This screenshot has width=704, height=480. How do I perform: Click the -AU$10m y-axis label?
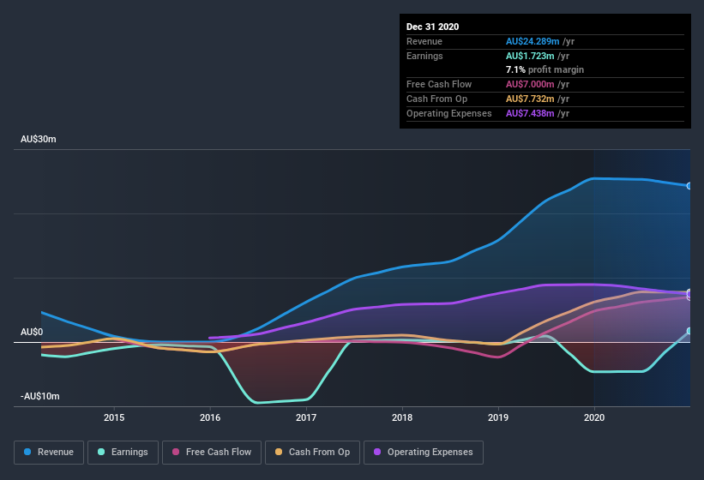click(40, 396)
